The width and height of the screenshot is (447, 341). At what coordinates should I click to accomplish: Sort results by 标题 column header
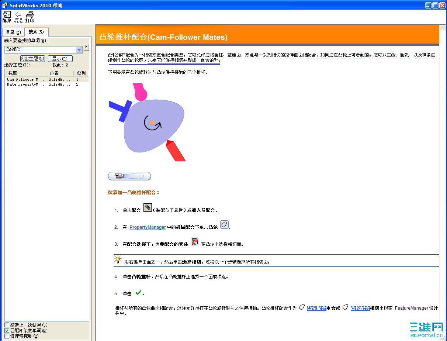[x=26, y=73]
